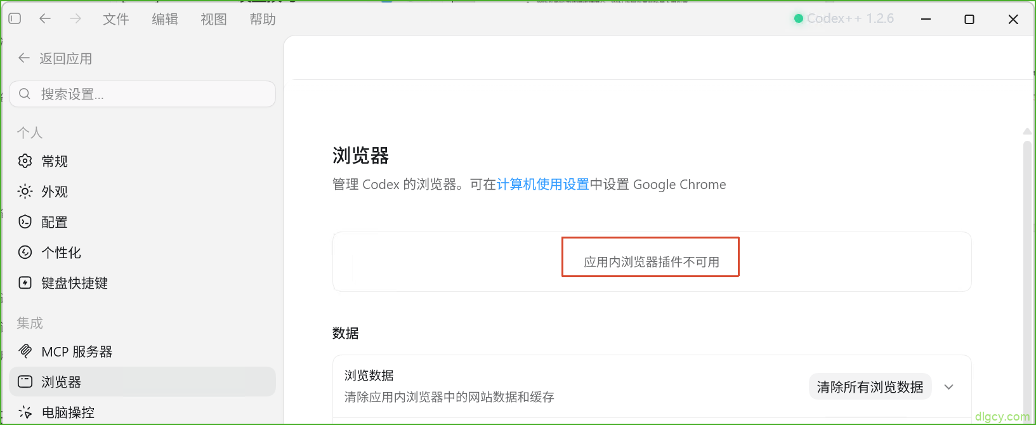Open 配置 configuration icon

click(x=25, y=222)
